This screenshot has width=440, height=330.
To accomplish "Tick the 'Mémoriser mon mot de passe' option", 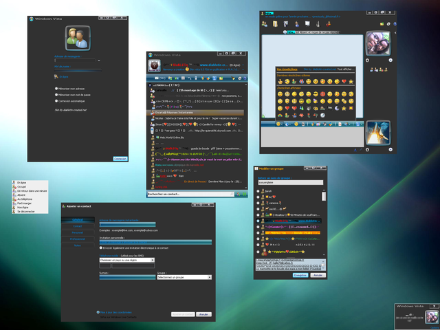I will click(56, 95).
